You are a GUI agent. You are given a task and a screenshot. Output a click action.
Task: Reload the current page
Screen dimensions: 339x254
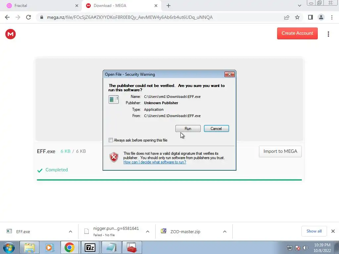(28, 17)
